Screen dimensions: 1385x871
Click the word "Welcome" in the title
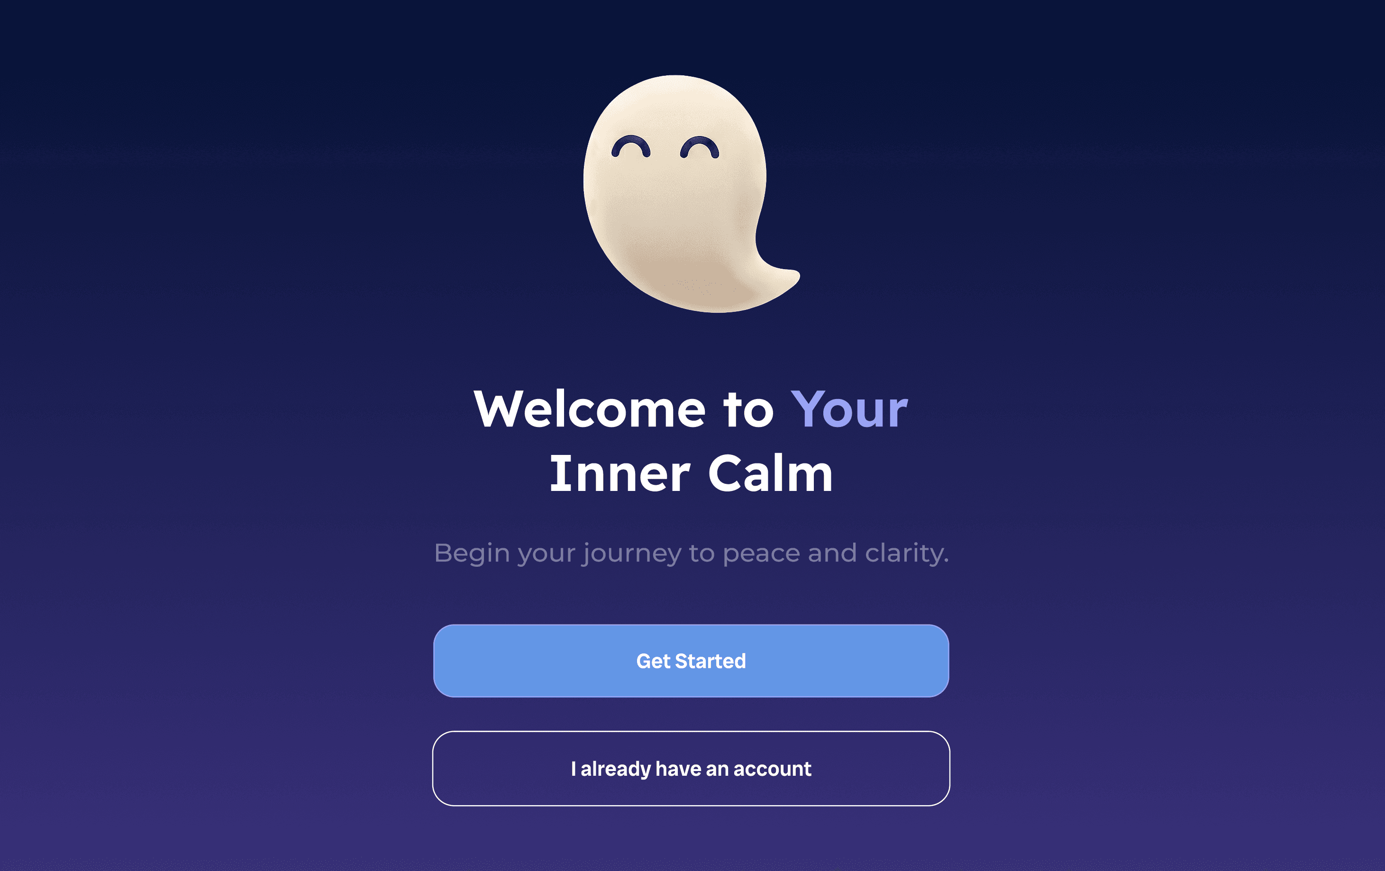(590, 409)
